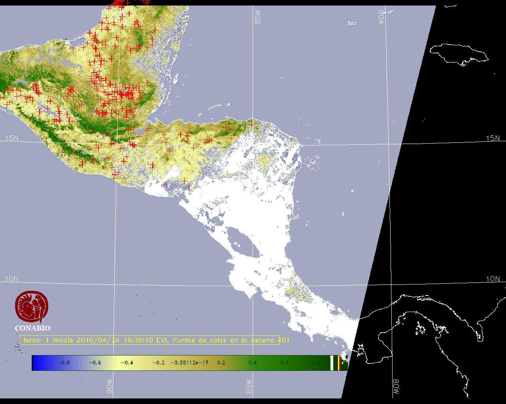Viewport: 506px width, 404px height.
Task: Click the -0.8 blue end of color scale
Action: [63, 363]
